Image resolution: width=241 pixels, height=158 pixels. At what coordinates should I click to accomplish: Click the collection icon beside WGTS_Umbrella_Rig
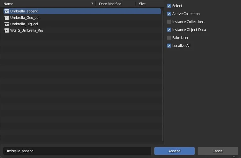coord(6,30)
